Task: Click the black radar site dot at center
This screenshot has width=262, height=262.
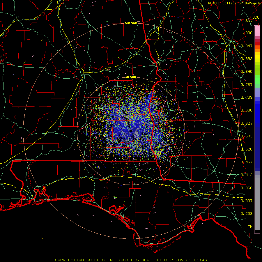Action: 131,131
